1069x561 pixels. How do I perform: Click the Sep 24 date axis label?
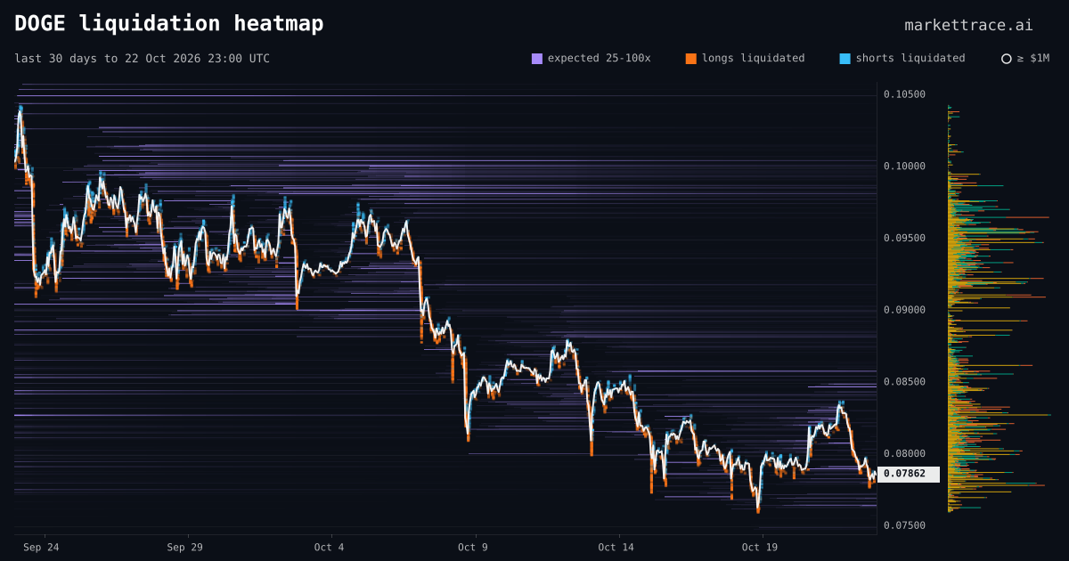coord(41,547)
